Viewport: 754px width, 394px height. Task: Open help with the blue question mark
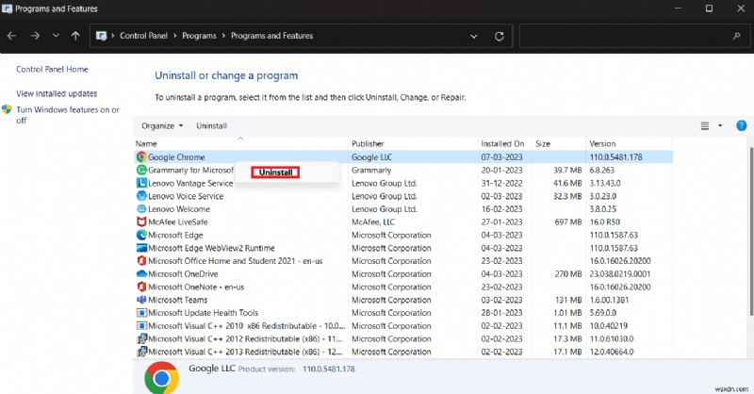[741, 125]
